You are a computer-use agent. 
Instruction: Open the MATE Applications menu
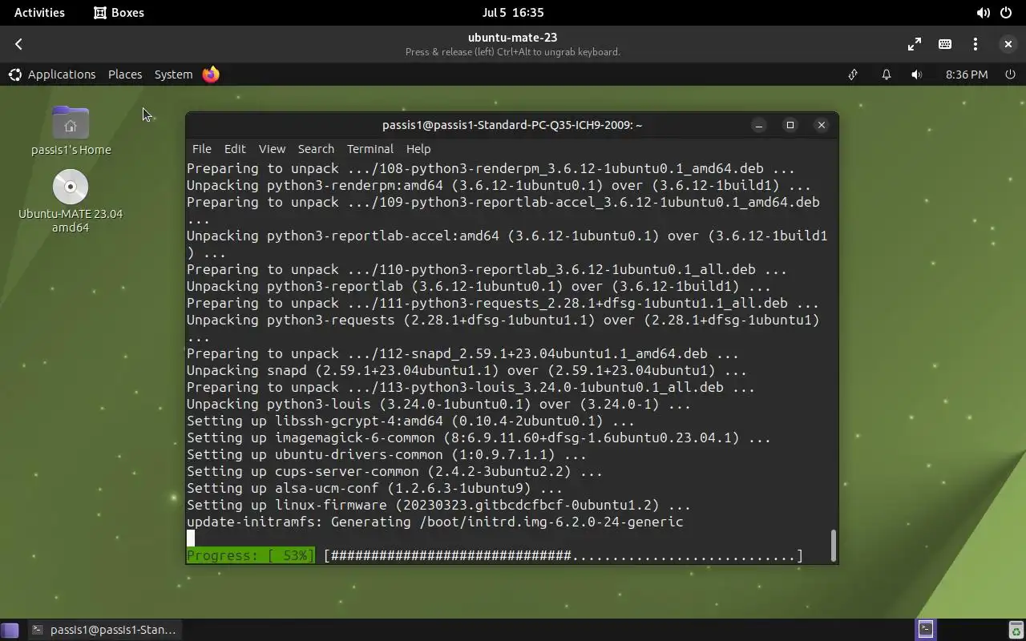(52, 74)
